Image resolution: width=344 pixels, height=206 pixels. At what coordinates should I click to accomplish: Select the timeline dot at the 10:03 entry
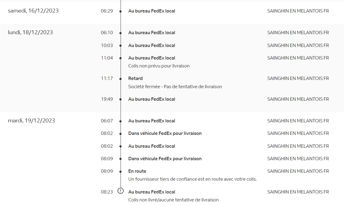(121, 46)
